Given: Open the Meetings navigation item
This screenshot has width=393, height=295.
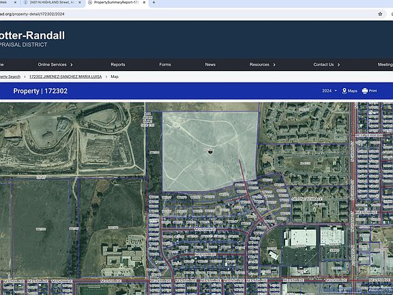Looking at the screenshot, I should tap(385, 65).
